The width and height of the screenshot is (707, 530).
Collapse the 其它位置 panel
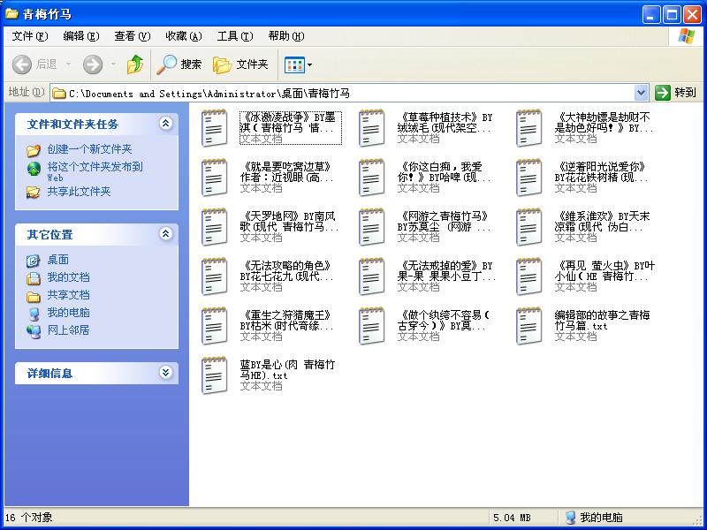165,234
